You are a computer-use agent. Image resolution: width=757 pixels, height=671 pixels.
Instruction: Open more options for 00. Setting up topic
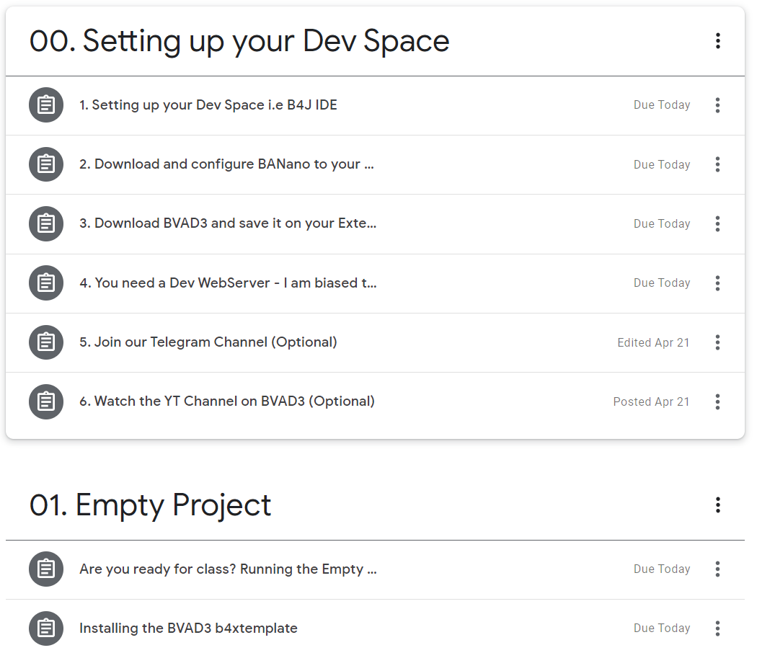717,41
